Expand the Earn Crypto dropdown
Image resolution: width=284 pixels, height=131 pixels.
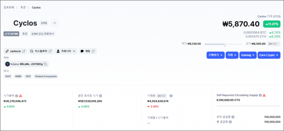click(269, 55)
